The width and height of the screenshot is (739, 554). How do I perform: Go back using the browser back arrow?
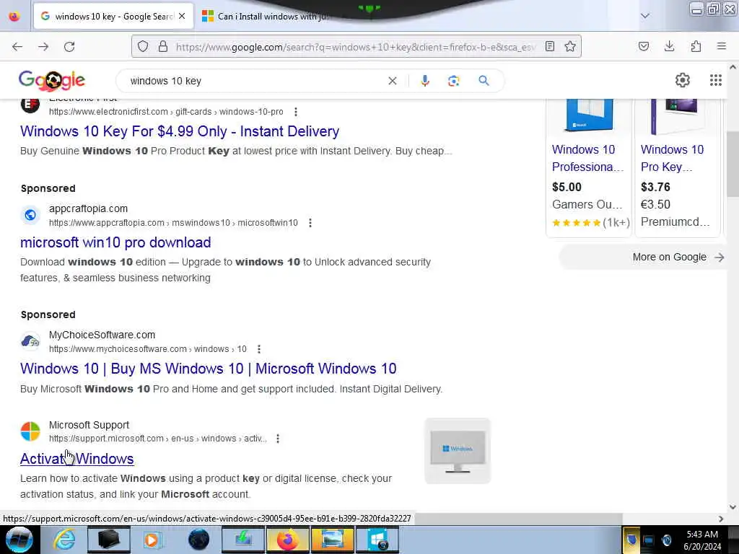point(17,47)
